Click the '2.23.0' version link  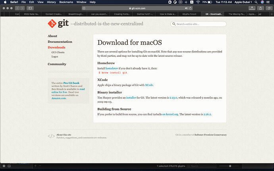(174, 98)
